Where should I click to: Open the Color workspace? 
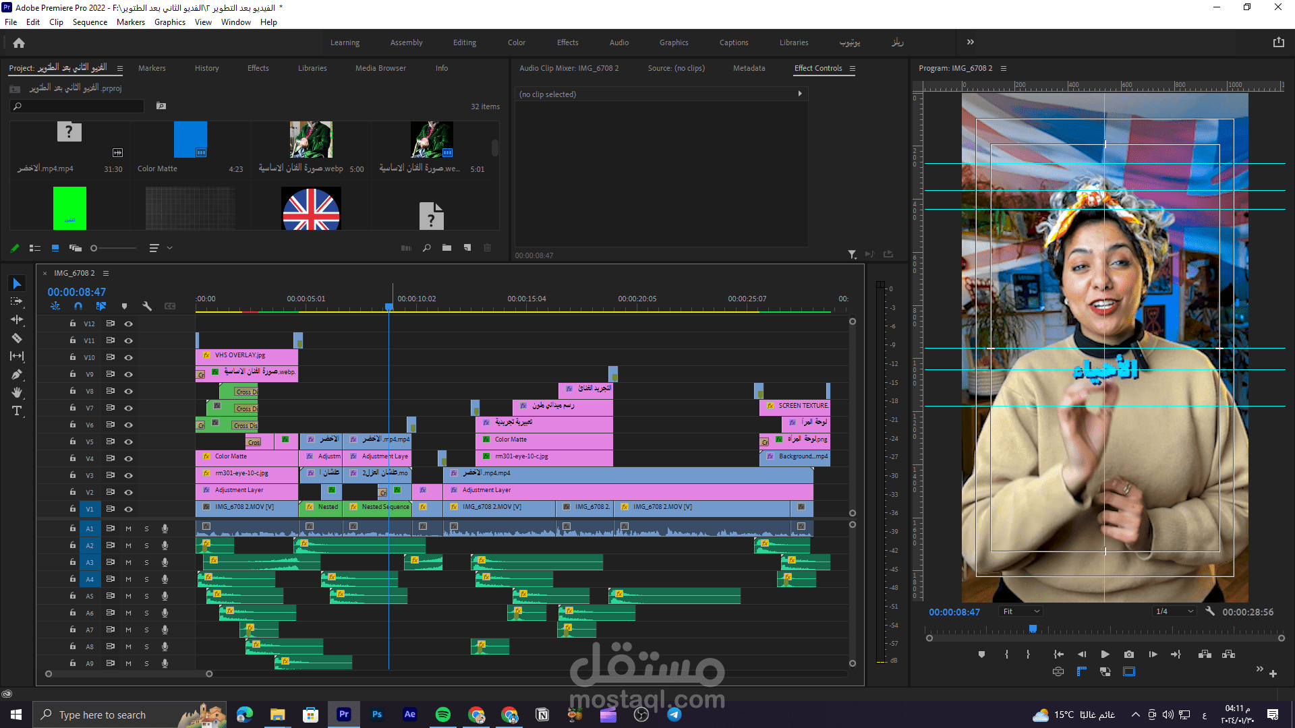tap(517, 42)
